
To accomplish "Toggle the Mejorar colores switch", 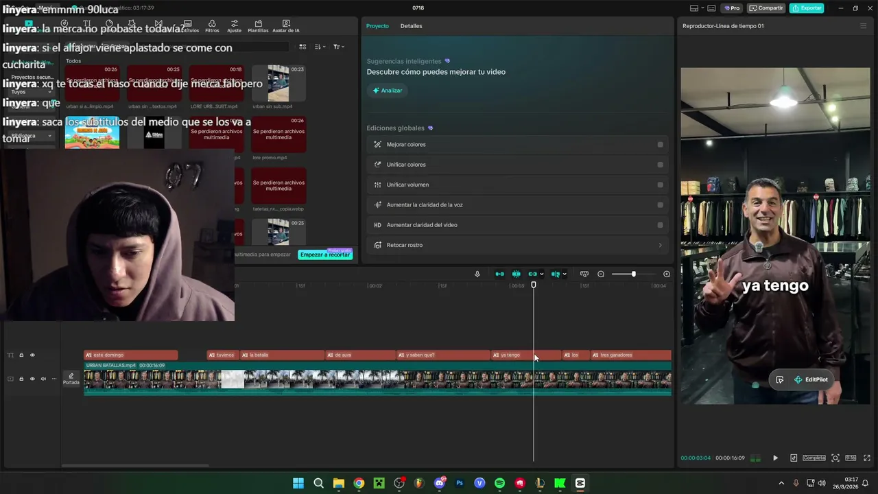I will [x=661, y=145].
